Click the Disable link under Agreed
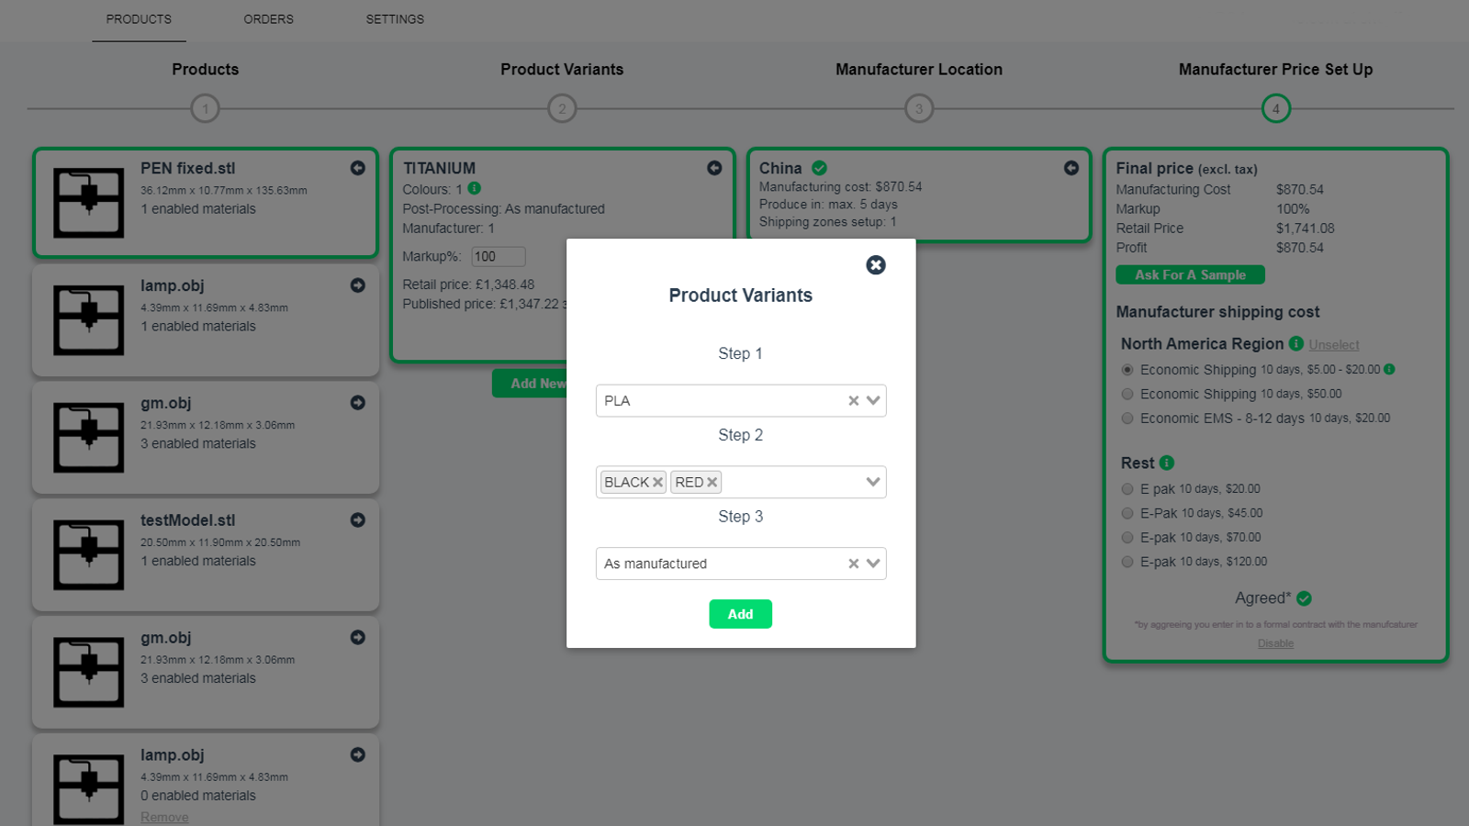Viewport: 1469px width, 826px height. 1275,643
